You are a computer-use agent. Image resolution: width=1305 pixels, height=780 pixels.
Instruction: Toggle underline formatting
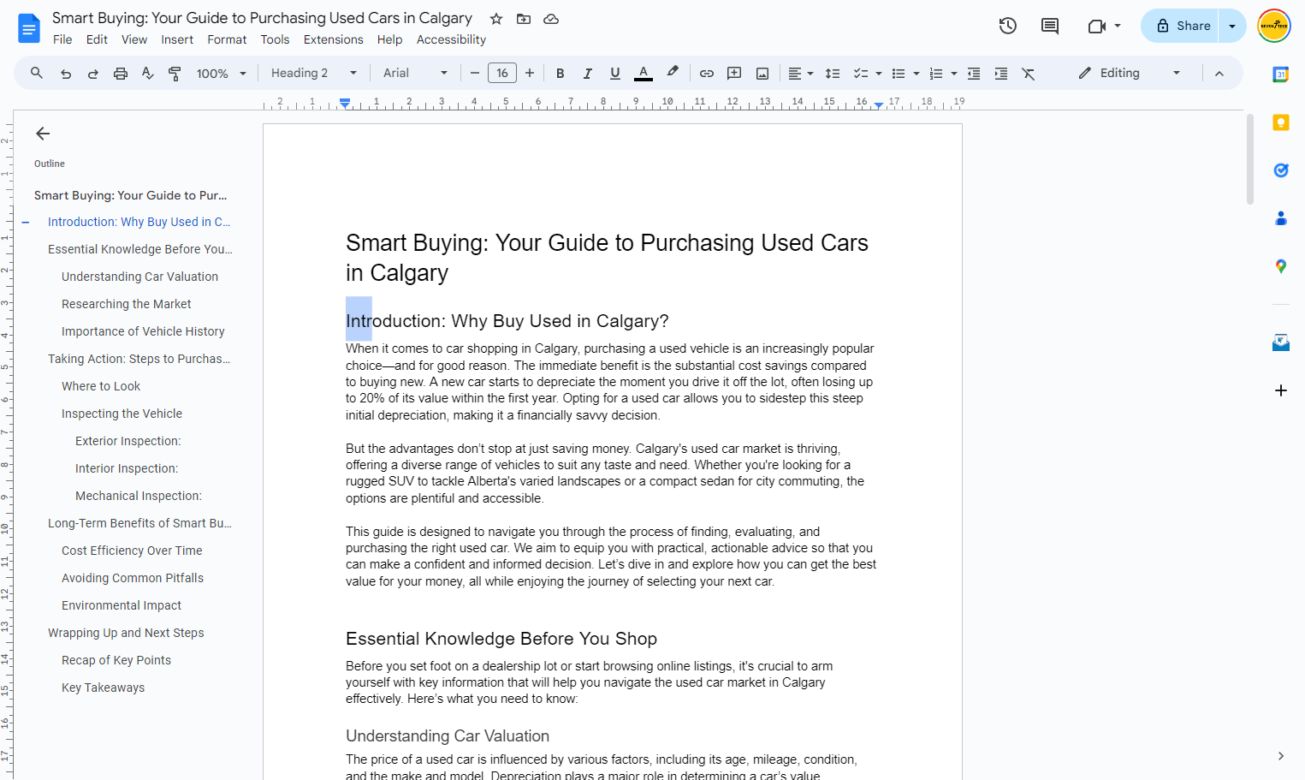point(615,74)
